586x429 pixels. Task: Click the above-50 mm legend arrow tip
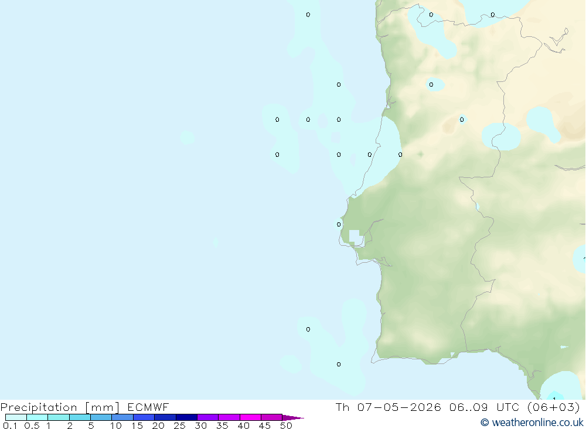click(x=292, y=417)
